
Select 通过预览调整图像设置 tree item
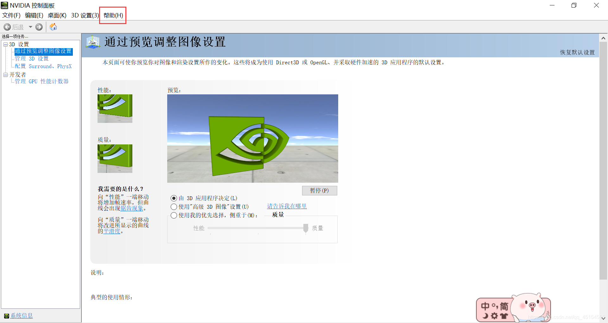coord(43,51)
